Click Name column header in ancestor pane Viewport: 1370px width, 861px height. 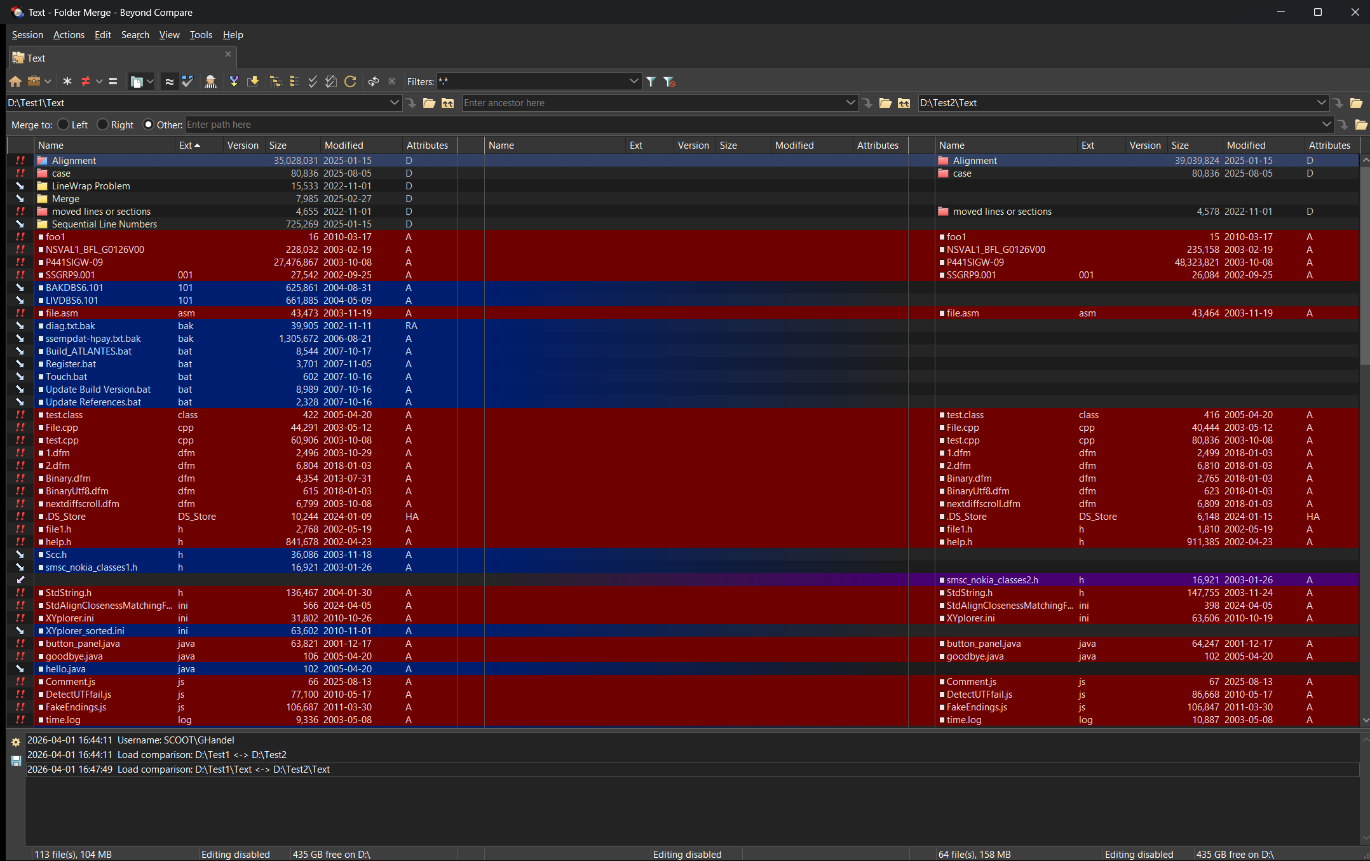555,146
